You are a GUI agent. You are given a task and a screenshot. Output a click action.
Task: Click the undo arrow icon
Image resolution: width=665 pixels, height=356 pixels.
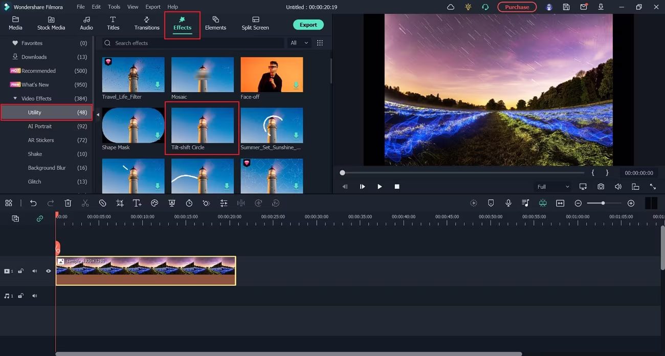tap(33, 203)
